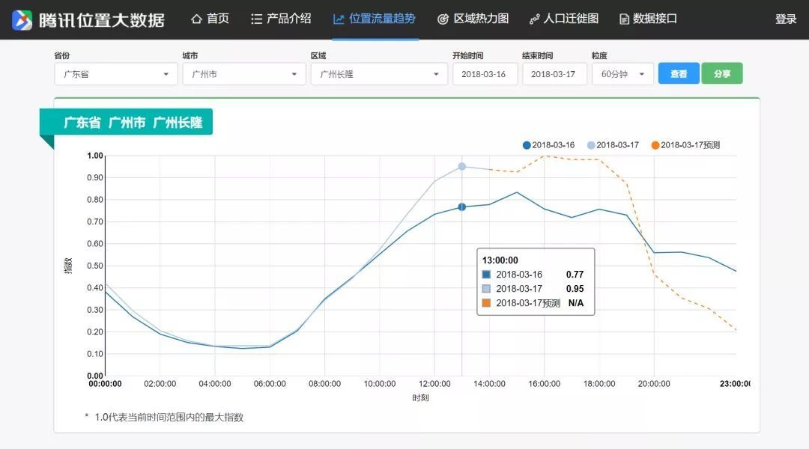
Task: Click the list icon beside 产品介绍
Action: click(256, 19)
